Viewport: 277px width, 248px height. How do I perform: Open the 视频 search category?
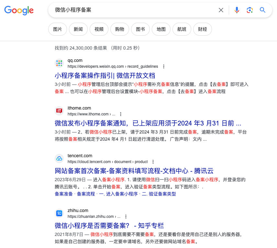click(99, 29)
